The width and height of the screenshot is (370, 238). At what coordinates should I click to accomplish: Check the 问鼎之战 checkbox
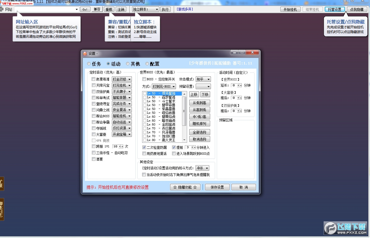[x=94, y=110]
